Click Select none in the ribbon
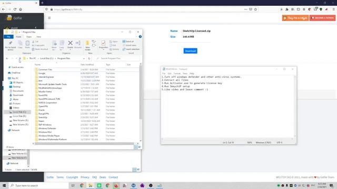Screen dimensions: 337x189 coord(130,45)
